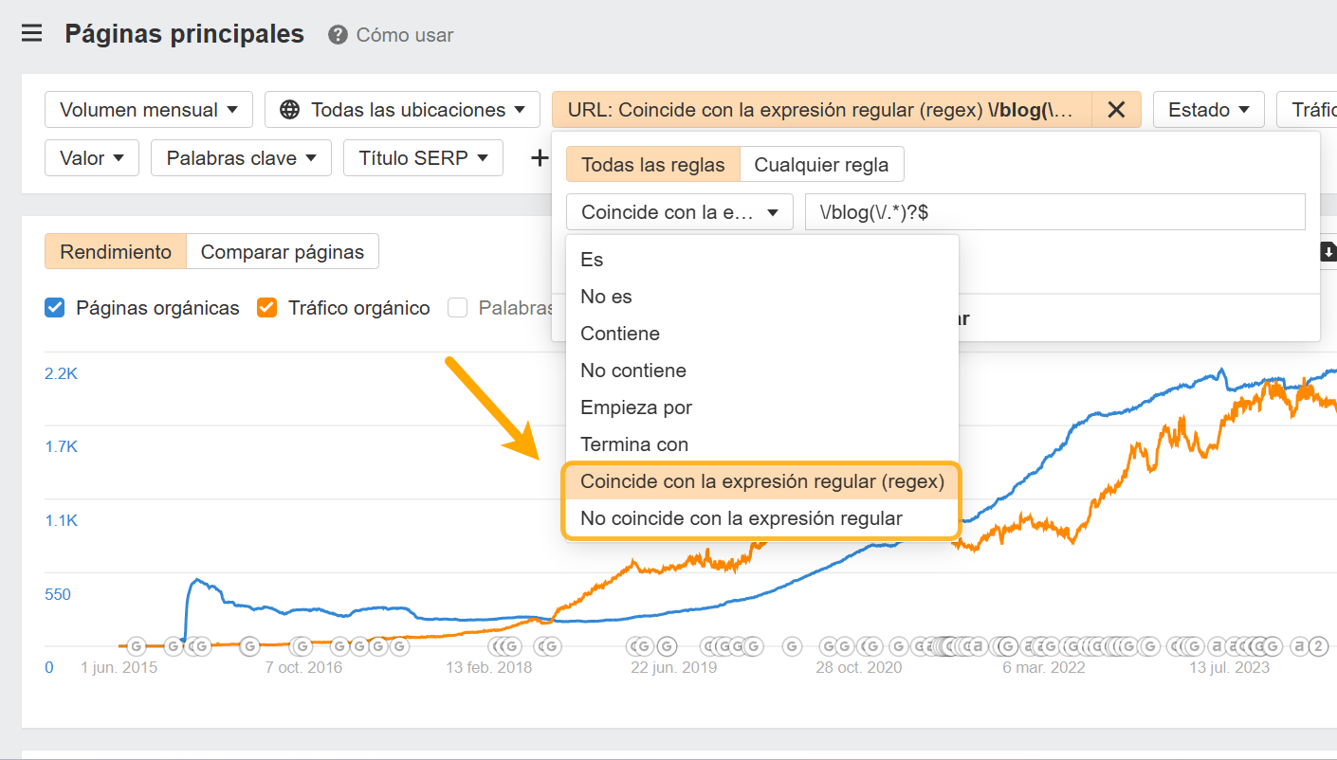The height and width of the screenshot is (760, 1337).
Task: Click the 'Cómo usar' link
Action: click(x=403, y=34)
